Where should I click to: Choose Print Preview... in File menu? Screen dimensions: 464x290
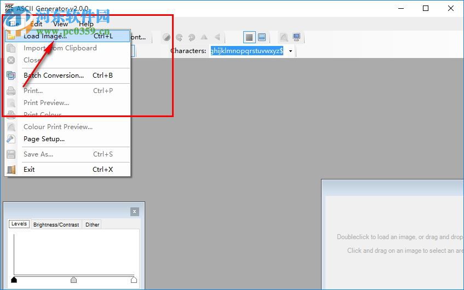click(x=67, y=103)
